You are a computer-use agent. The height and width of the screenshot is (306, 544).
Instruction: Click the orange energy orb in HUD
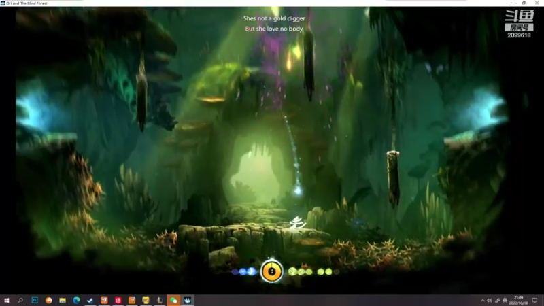271,271
